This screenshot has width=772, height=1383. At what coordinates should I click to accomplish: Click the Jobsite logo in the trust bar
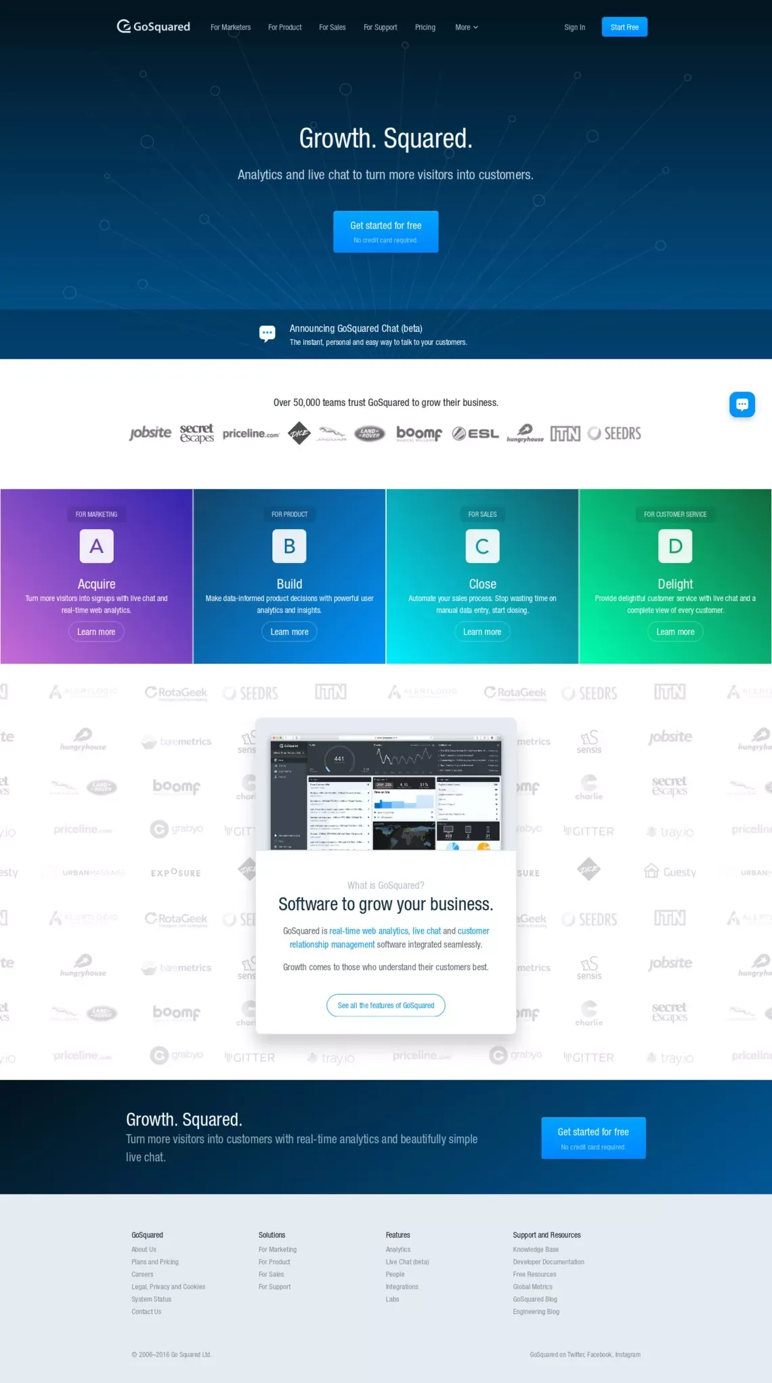(150, 433)
